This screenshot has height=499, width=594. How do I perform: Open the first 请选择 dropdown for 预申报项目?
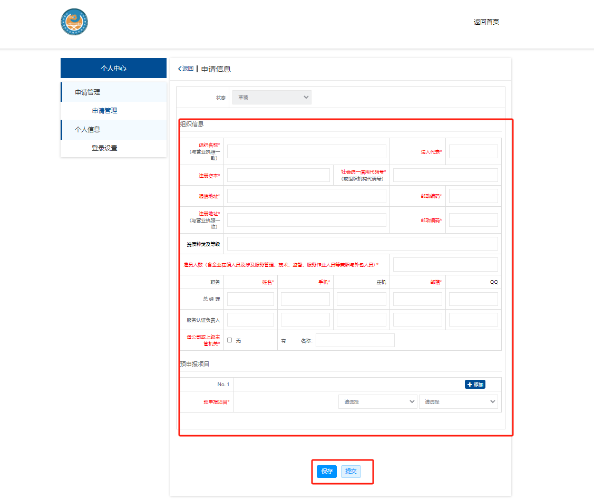click(378, 402)
